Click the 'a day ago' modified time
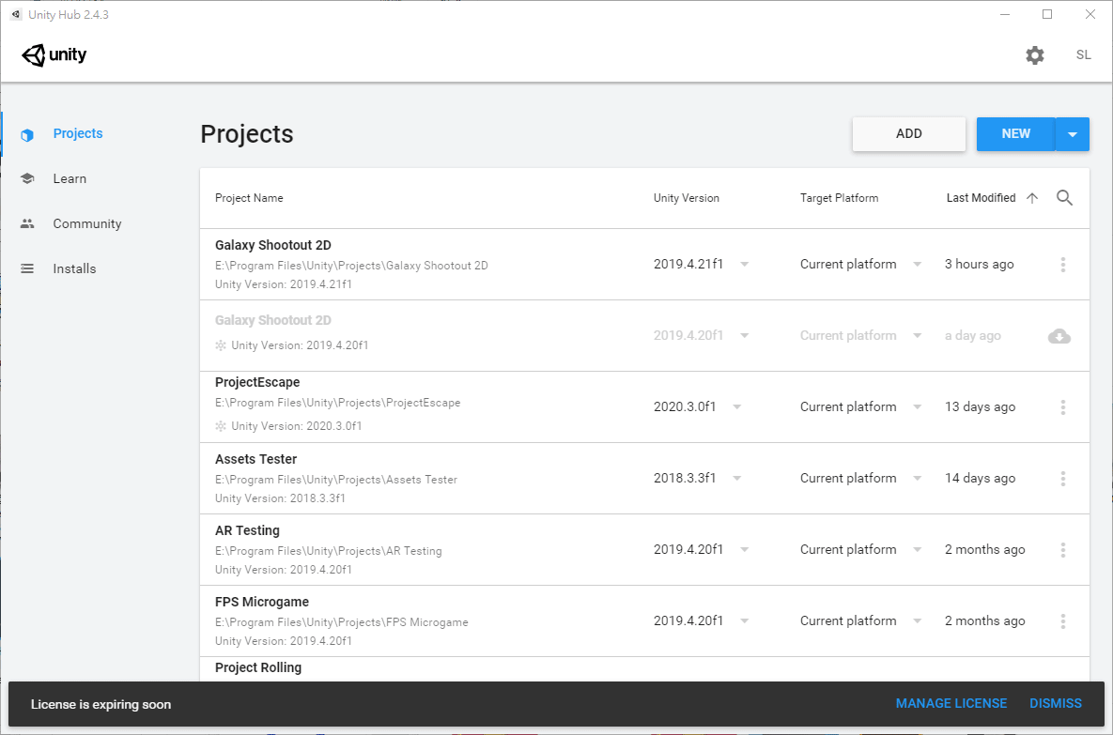The width and height of the screenshot is (1113, 735). coord(972,335)
